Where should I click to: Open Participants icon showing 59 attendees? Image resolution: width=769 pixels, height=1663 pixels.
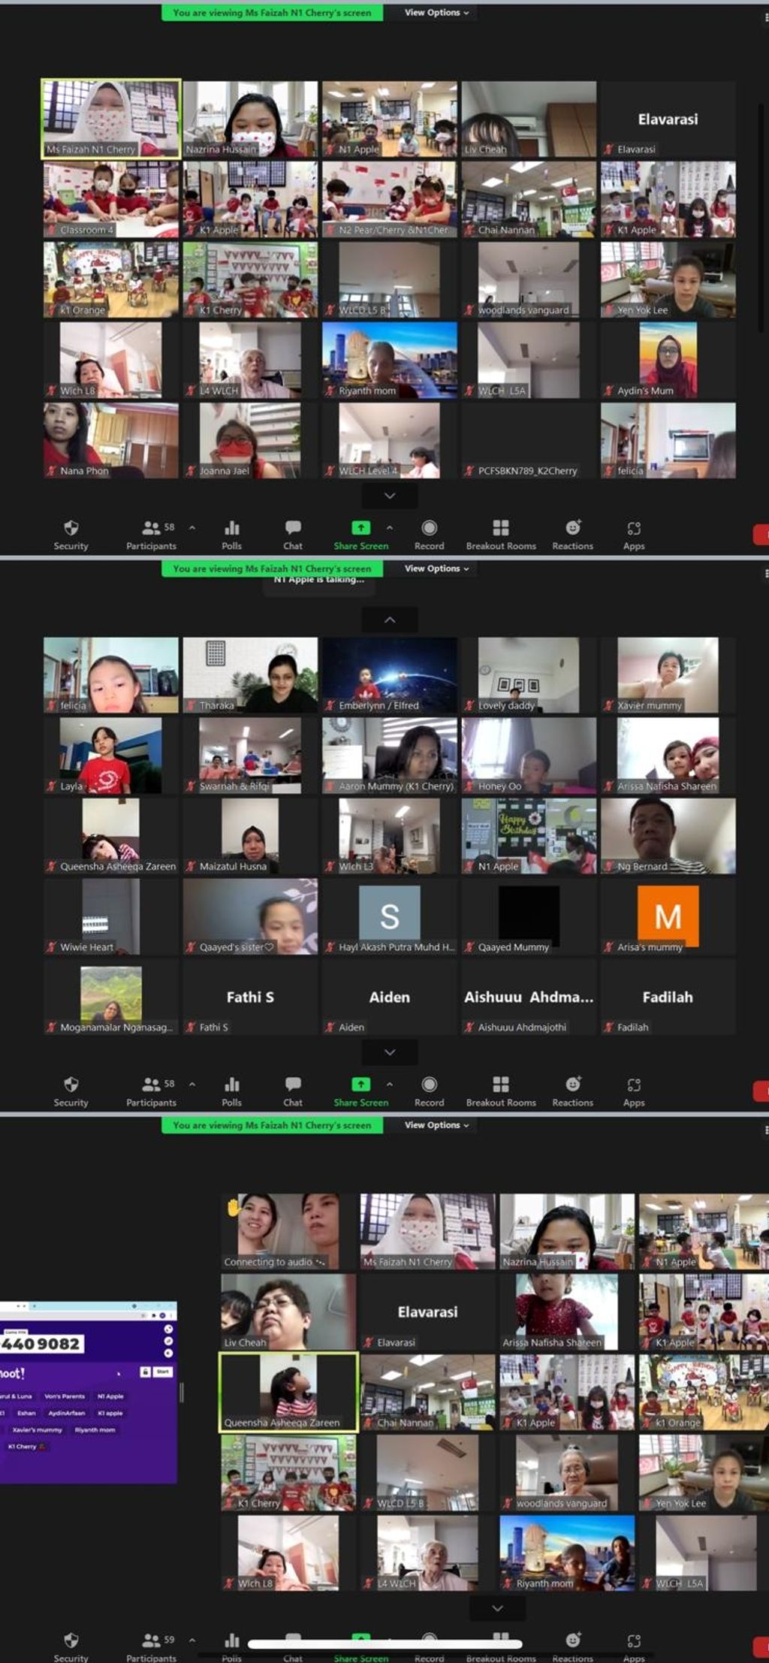(151, 1646)
